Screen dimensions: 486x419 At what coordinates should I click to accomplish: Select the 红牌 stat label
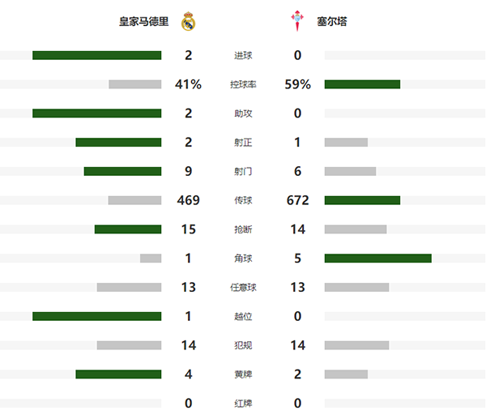point(243,404)
